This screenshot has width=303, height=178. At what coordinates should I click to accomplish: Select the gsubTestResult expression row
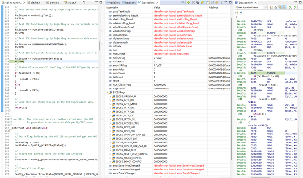pyautogui.click(x=168, y=11)
